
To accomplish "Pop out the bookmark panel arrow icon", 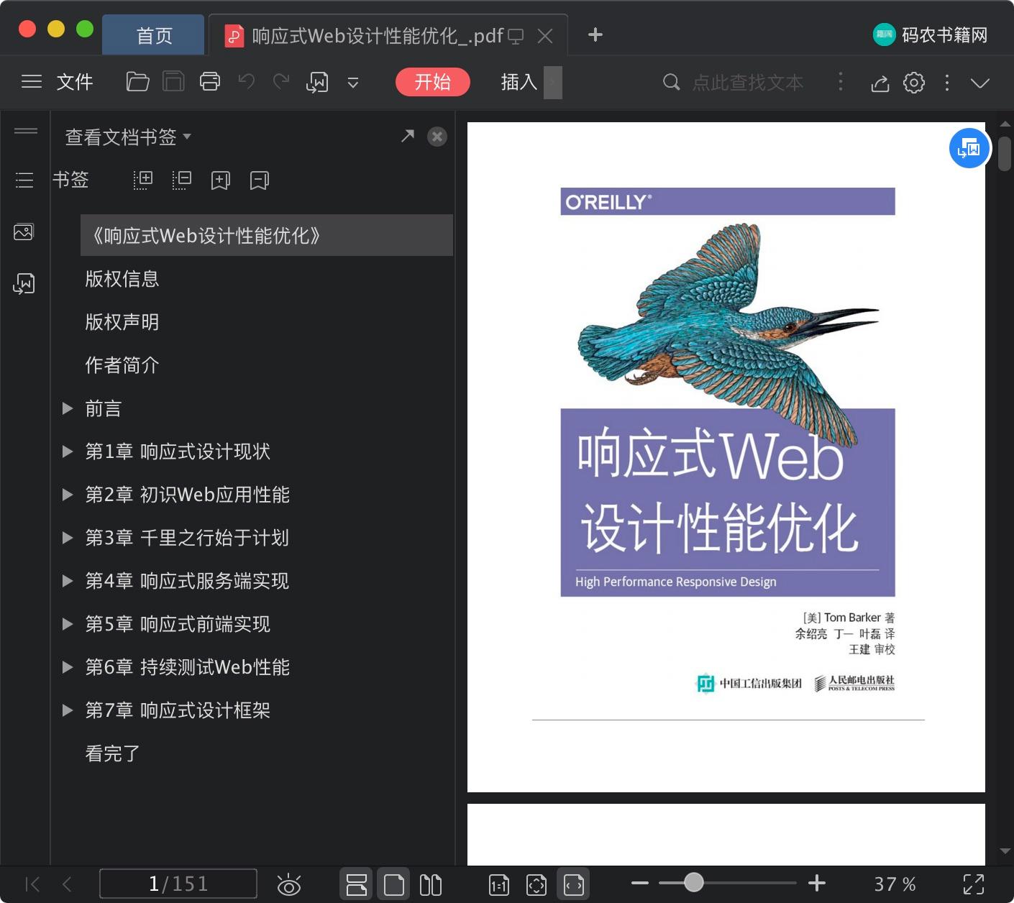I will 408,135.
